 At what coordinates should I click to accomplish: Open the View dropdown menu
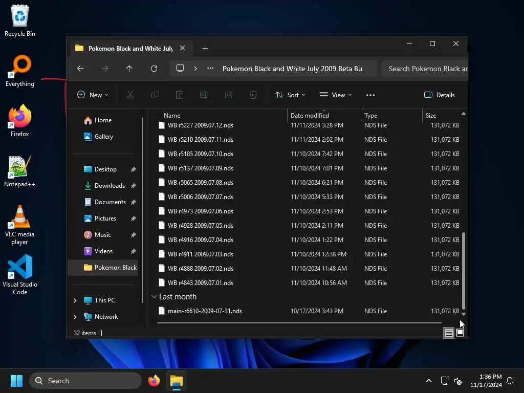pos(336,95)
